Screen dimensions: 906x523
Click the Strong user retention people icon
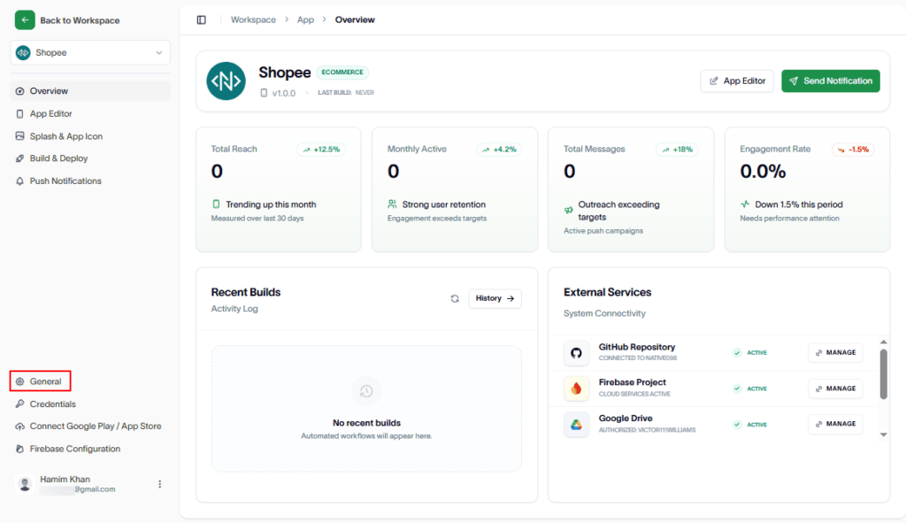(392, 204)
